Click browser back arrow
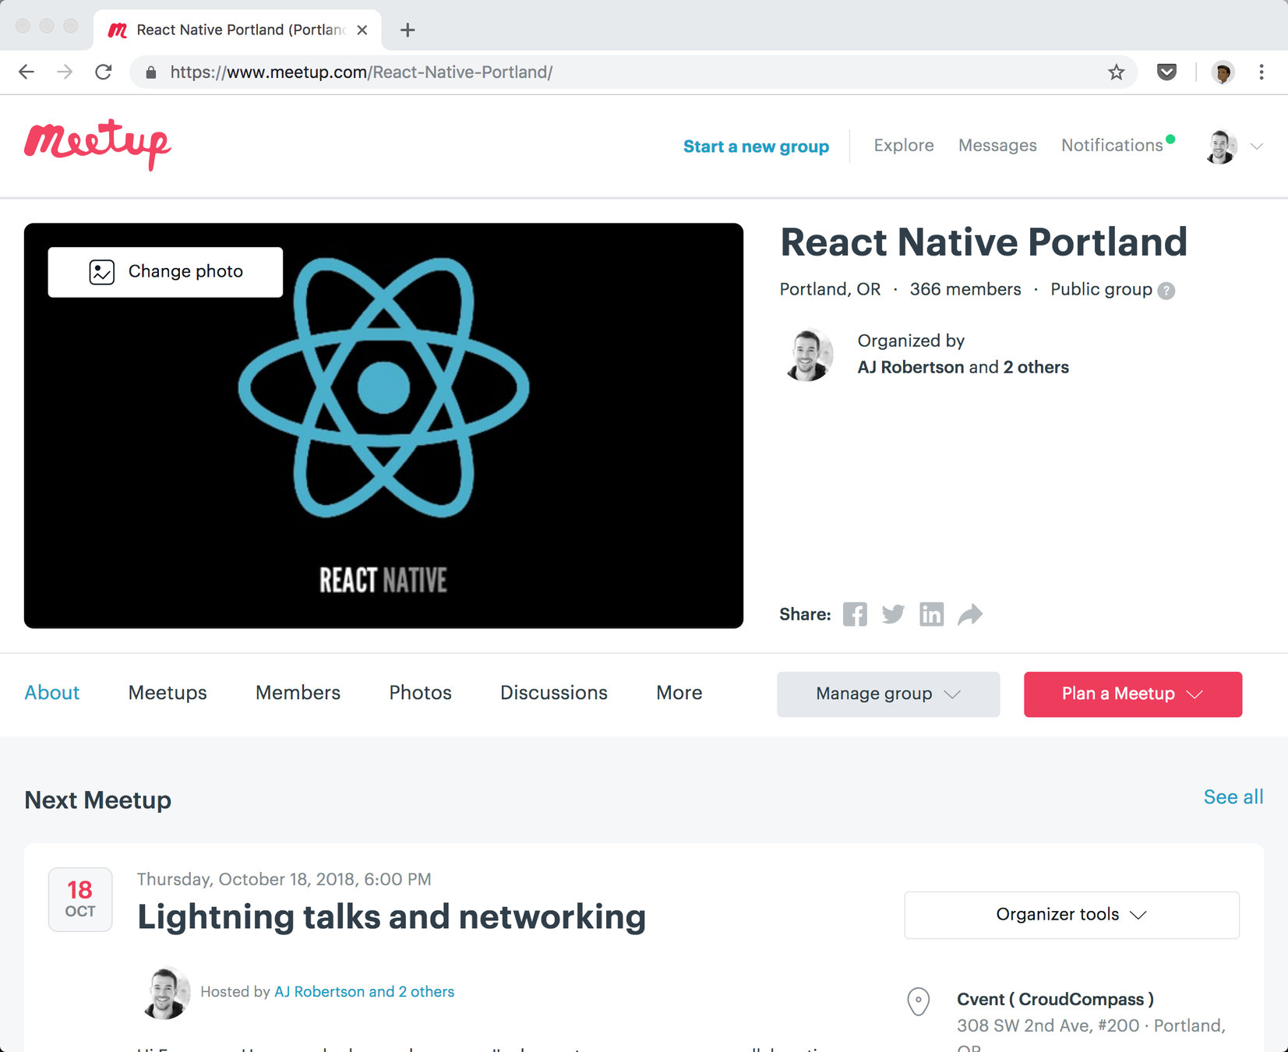1288x1052 pixels. click(x=26, y=72)
